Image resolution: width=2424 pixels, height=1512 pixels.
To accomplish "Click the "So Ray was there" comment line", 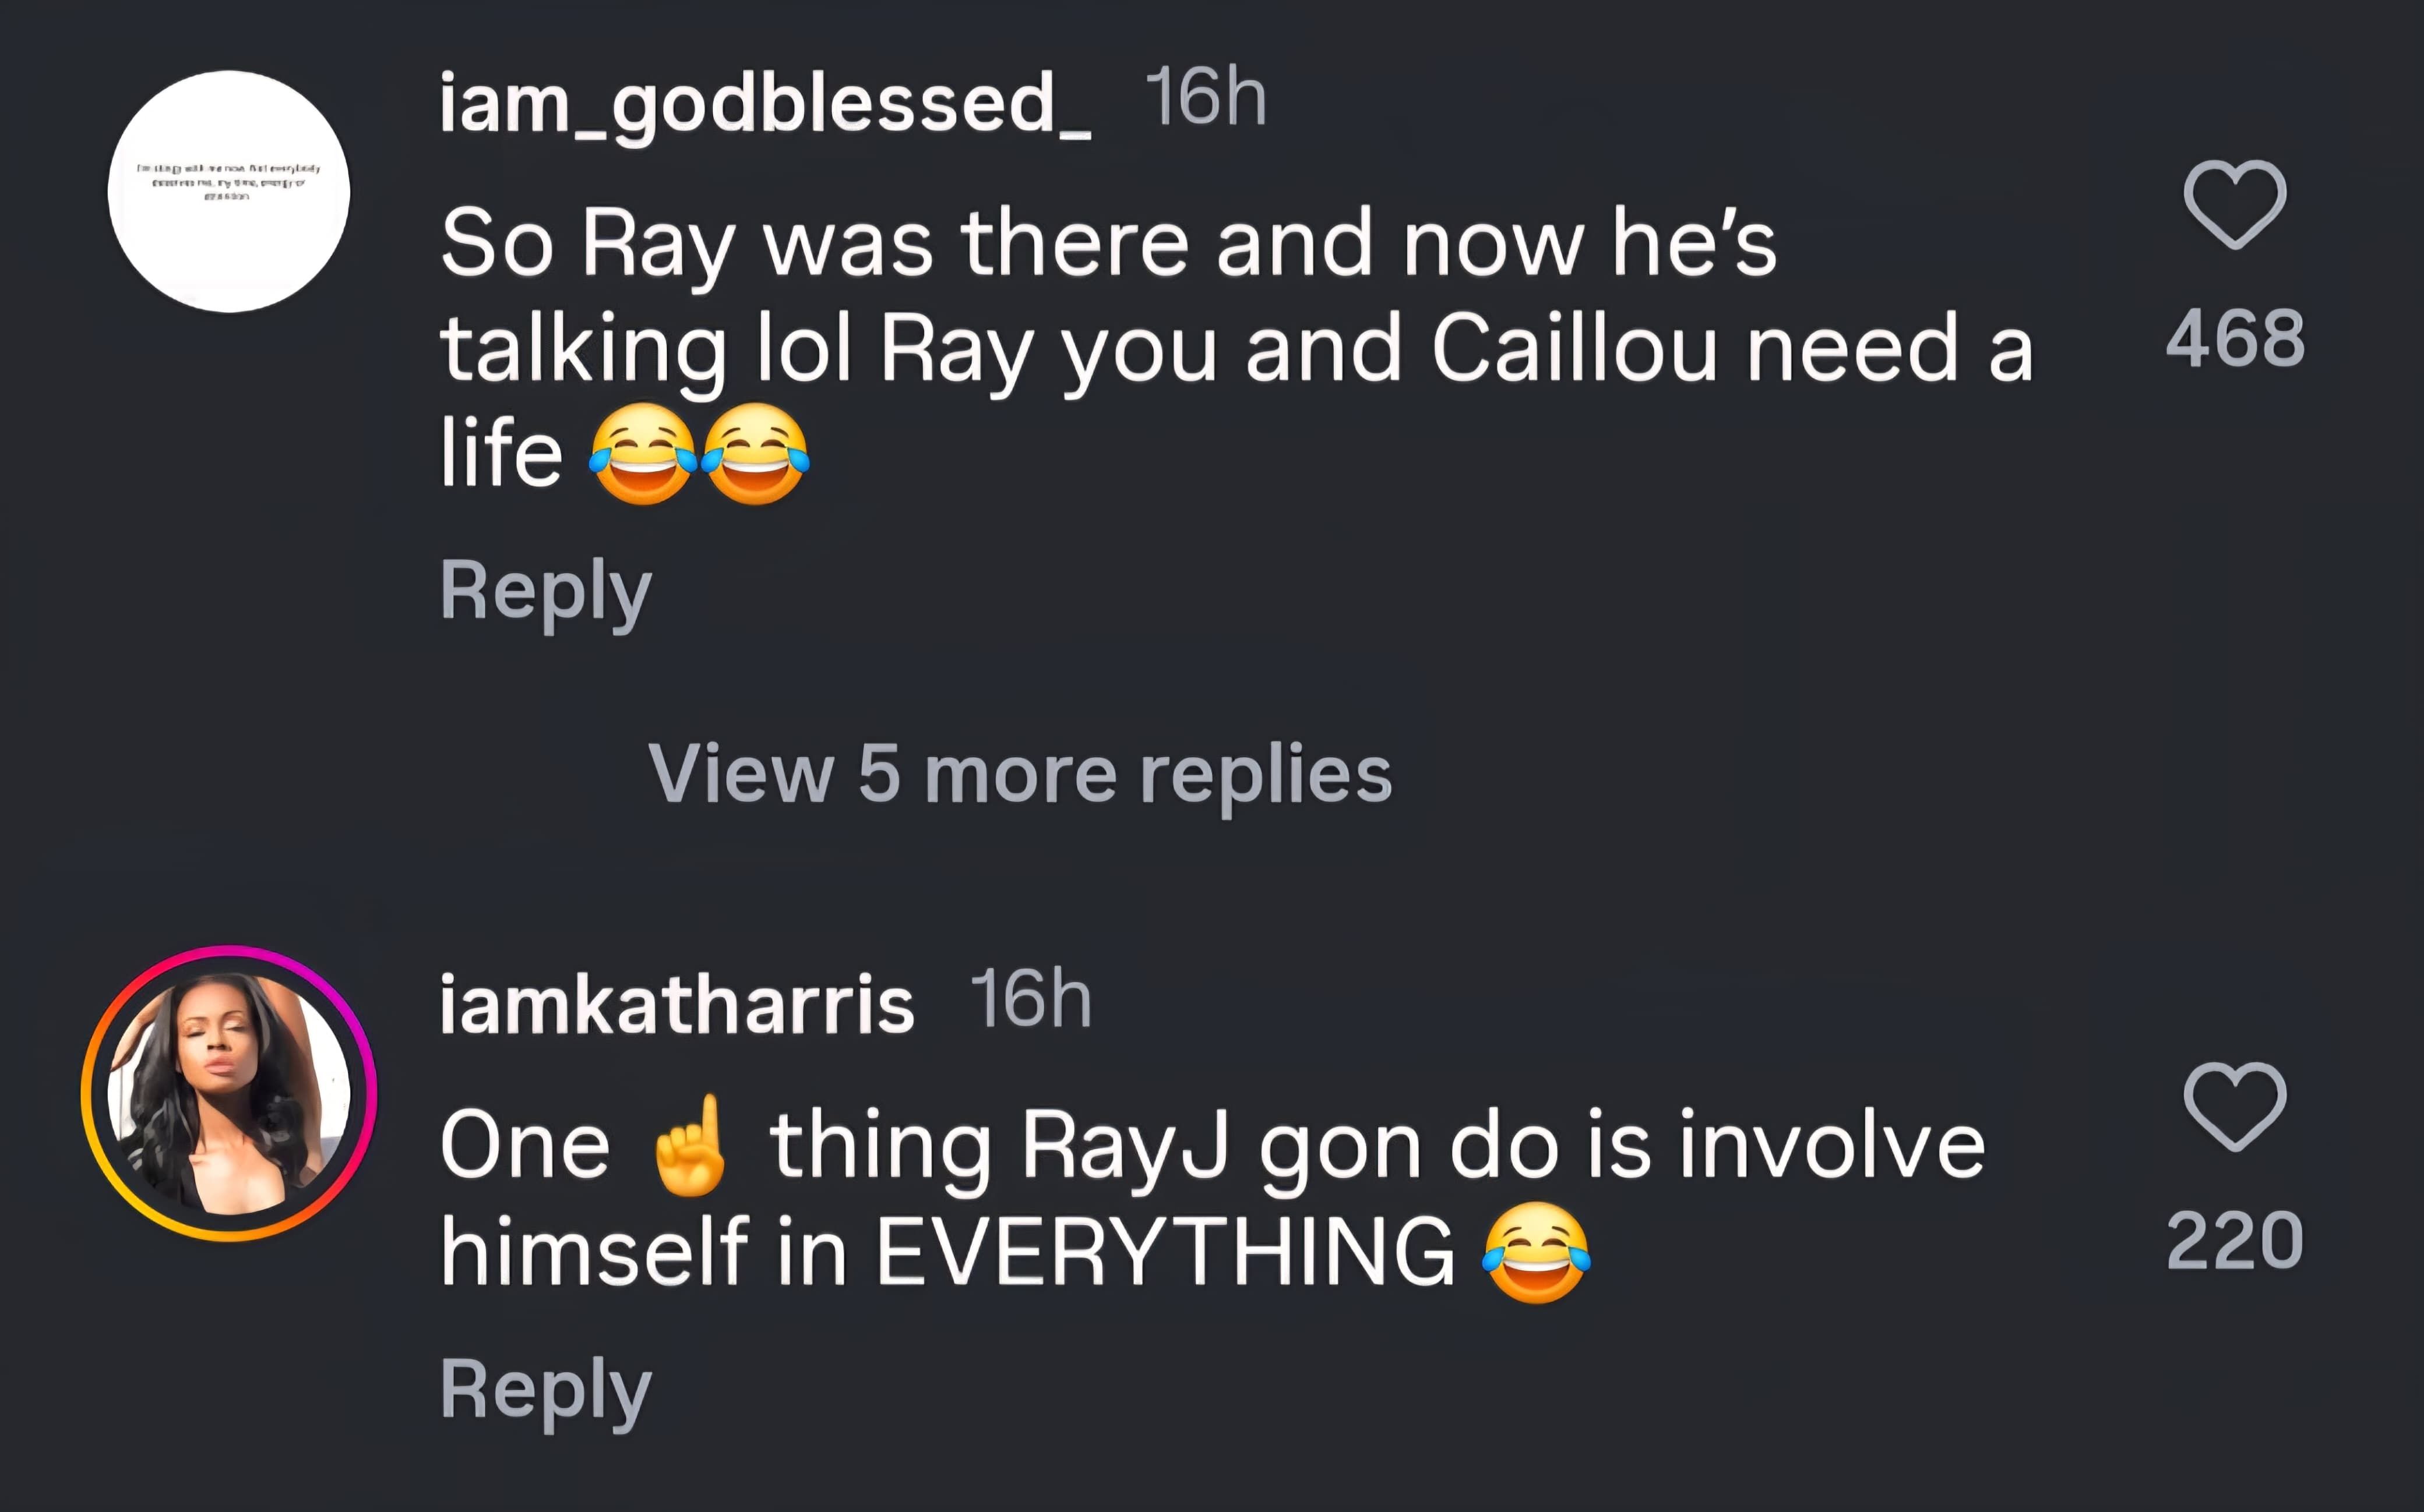I will tap(1108, 243).
